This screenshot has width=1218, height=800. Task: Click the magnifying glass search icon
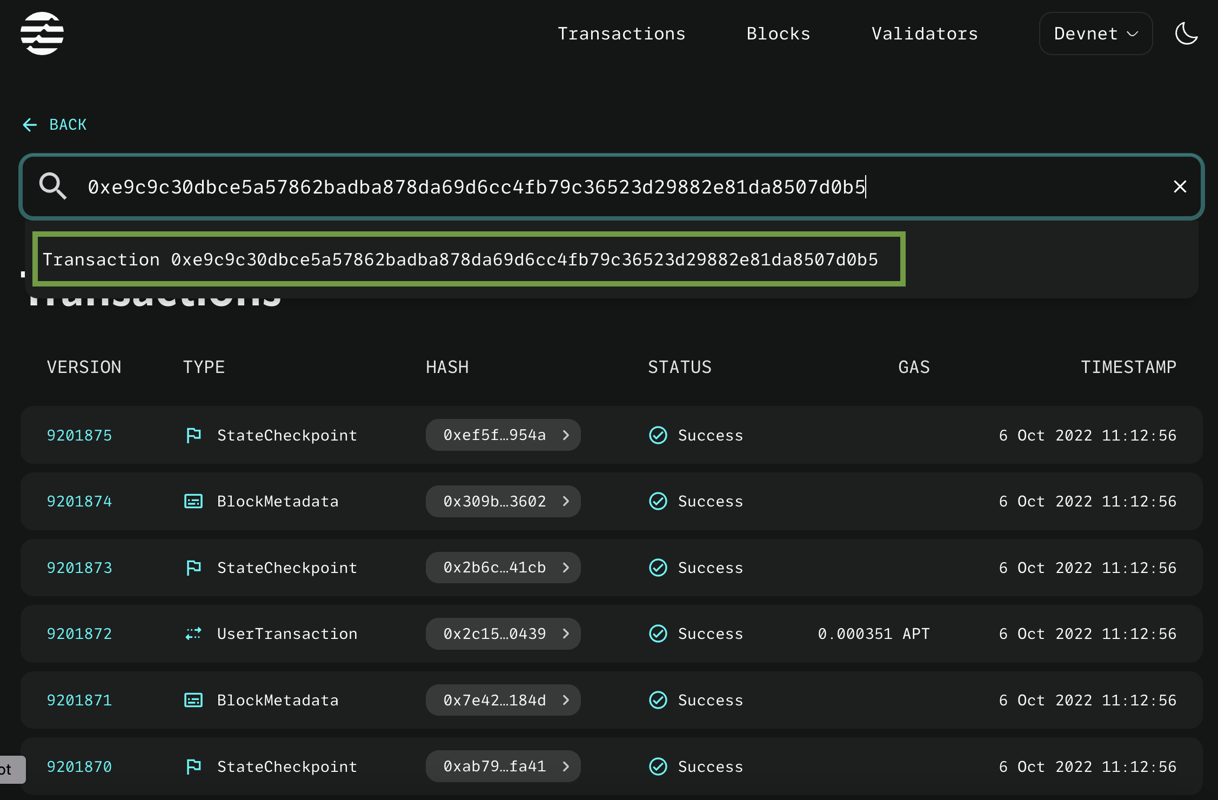[52, 186]
